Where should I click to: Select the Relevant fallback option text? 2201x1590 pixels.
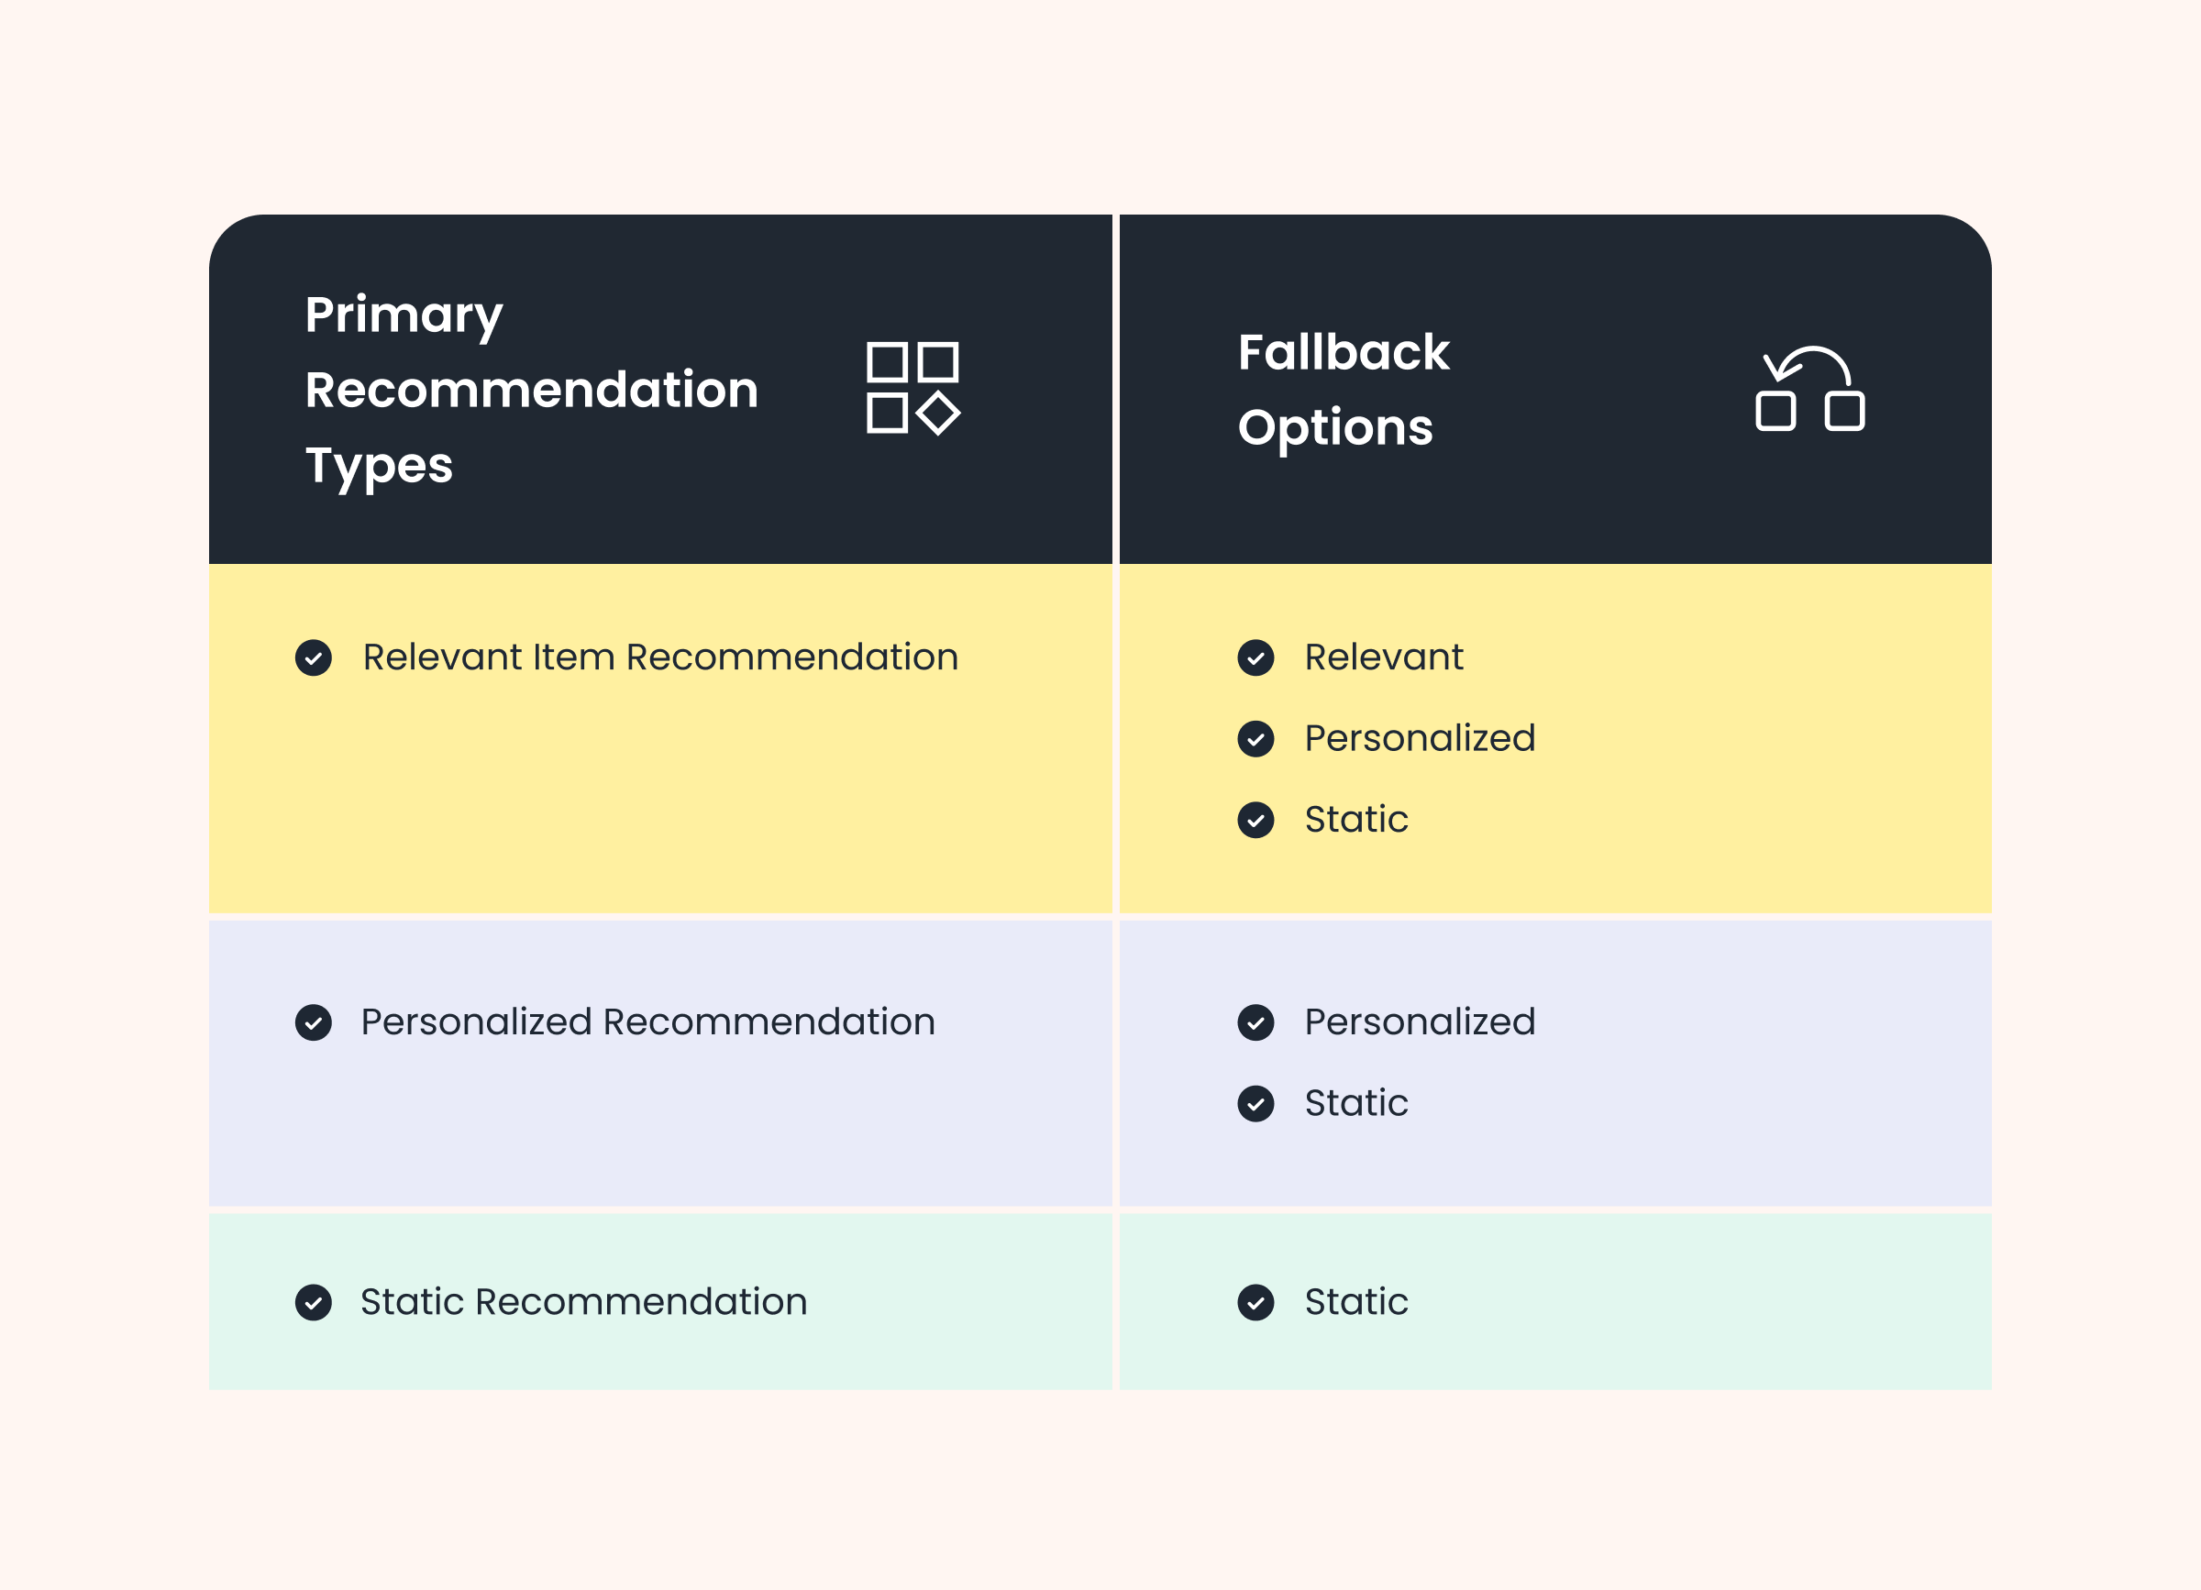(1383, 657)
